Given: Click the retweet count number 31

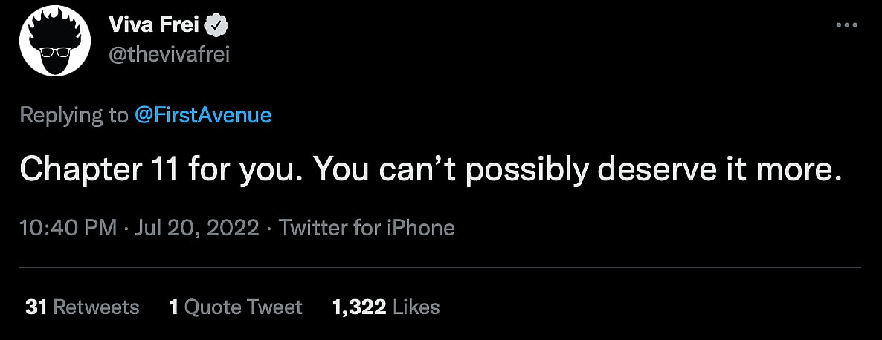Looking at the screenshot, I should coord(34,307).
